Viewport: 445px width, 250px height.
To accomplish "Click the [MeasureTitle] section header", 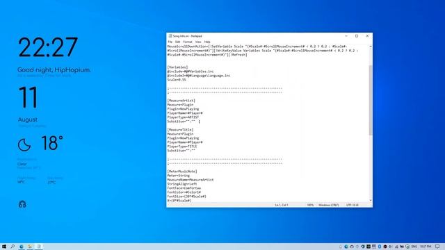I will click(180, 130).
